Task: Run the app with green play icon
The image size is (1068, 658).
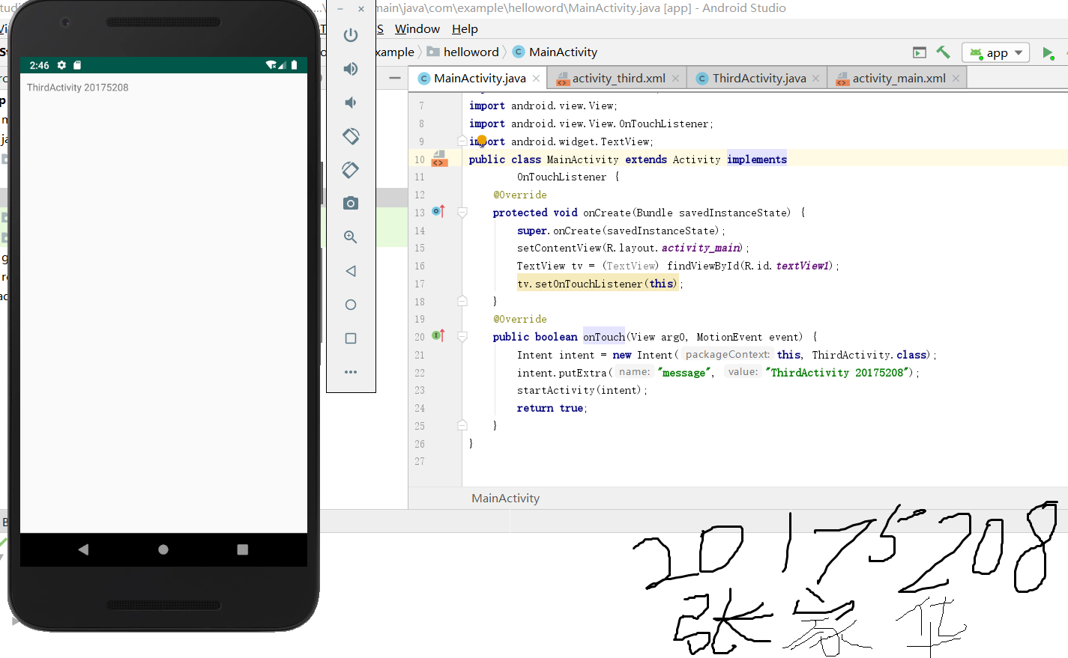Action: click(x=1048, y=53)
